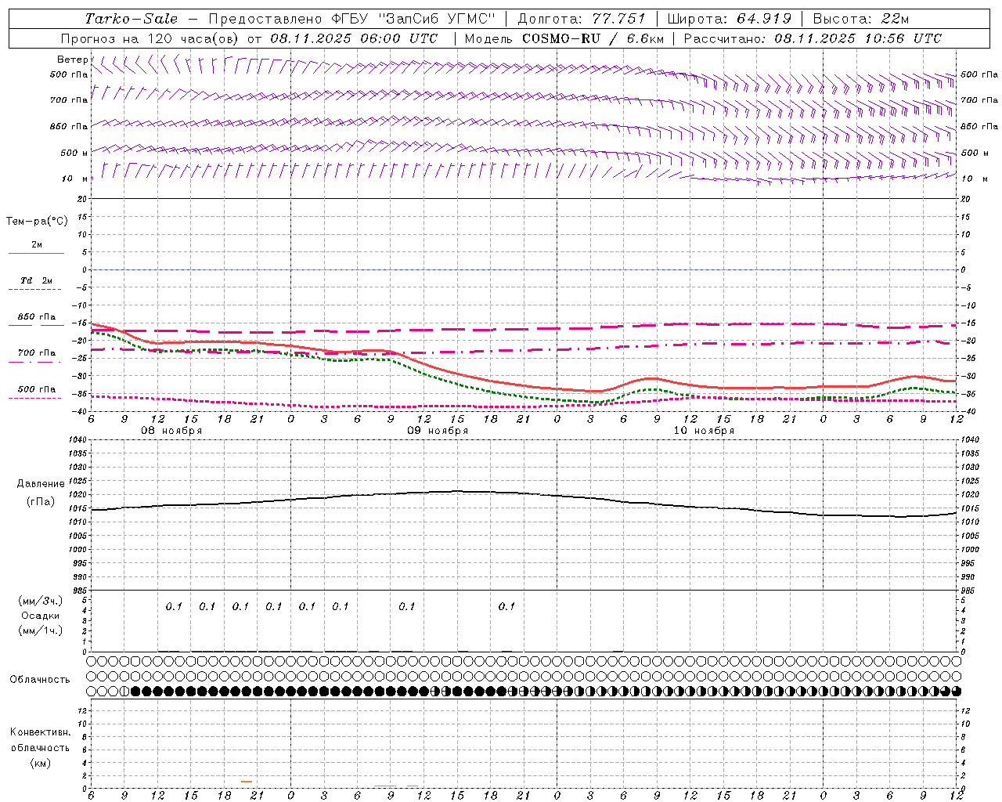This screenshot has height=802, width=1002.
Task: Click the 'Высота: 22м' elevation value
Action: click(x=861, y=19)
